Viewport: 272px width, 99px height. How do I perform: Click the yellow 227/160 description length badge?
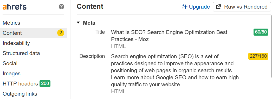[258, 56]
